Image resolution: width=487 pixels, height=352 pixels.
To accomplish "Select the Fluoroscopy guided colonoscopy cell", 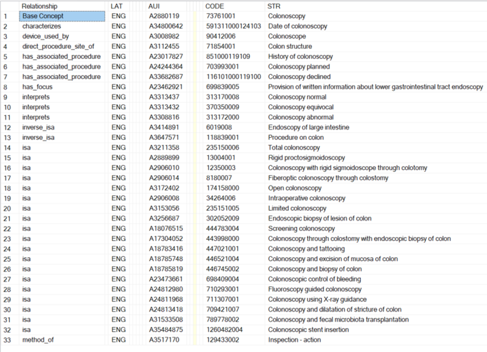I will click(315, 290).
